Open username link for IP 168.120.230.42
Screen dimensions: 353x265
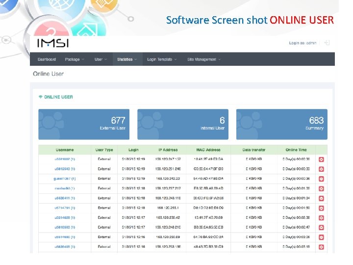(x=65, y=218)
